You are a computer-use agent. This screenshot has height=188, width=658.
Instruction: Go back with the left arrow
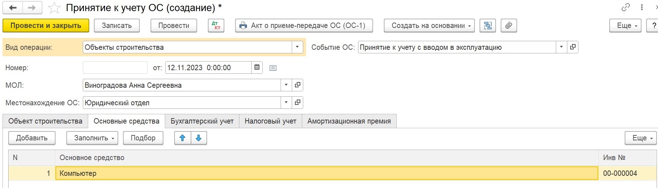point(13,8)
